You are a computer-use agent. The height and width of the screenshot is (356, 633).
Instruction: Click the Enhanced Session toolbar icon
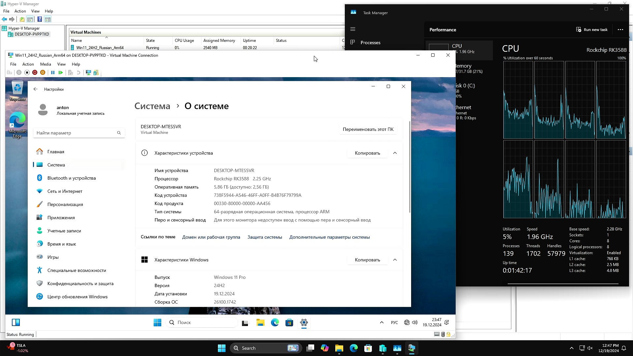pos(88,73)
